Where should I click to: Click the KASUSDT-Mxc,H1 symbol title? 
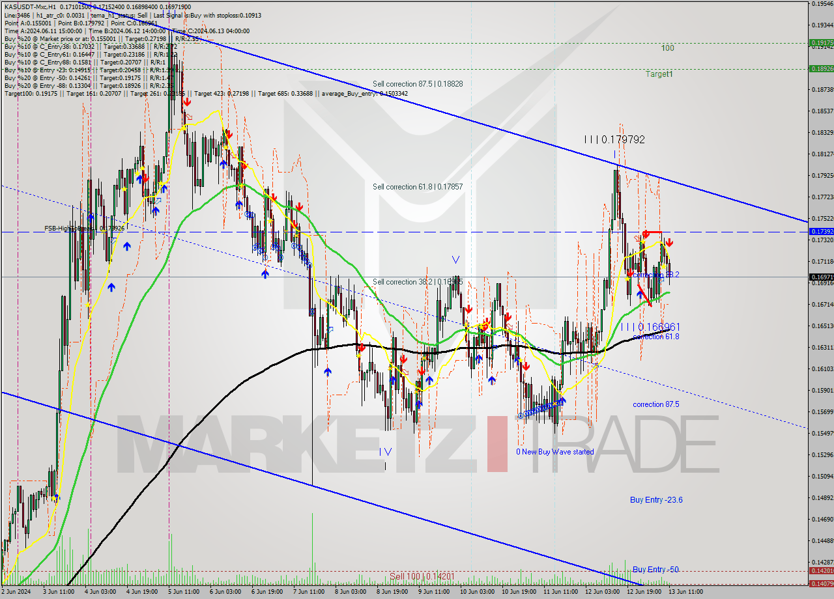pyautogui.click(x=31, y=6)
